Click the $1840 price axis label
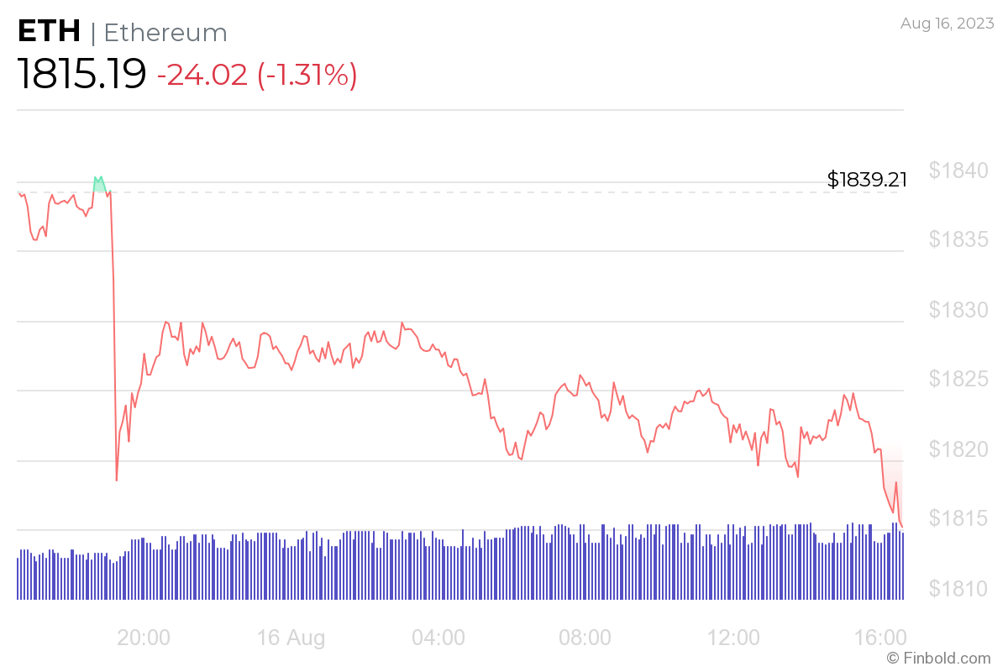Image resolution: width=1008 pixels, height=672 pixels. click(958, 171)
